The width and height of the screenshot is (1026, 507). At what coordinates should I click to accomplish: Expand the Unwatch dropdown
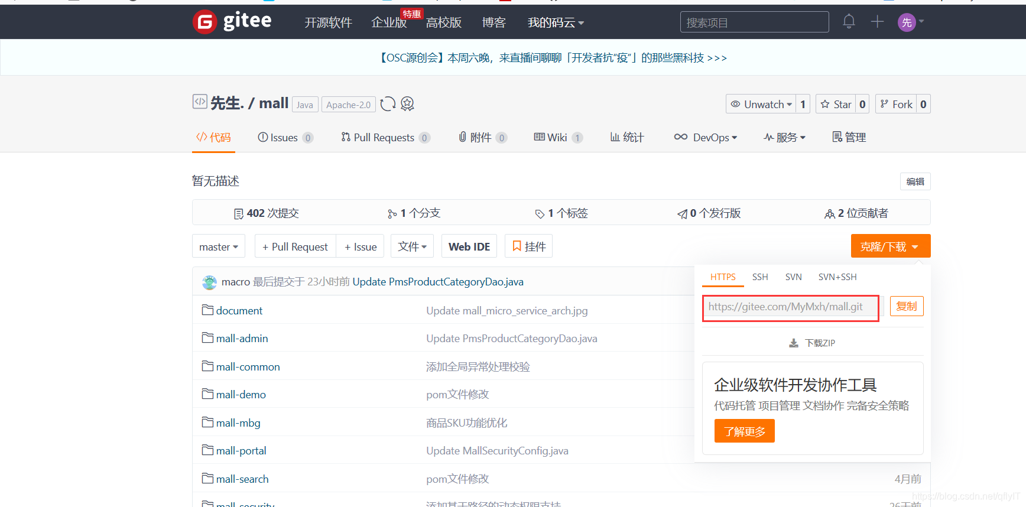tap(761, 104)
